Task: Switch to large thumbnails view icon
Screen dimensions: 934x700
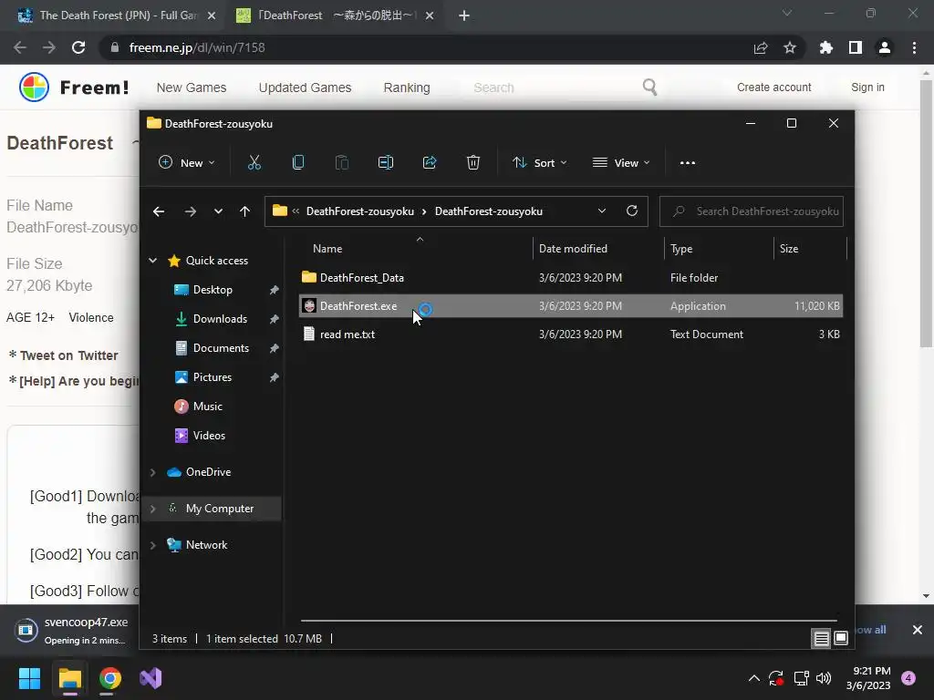Action: point(840,639)
